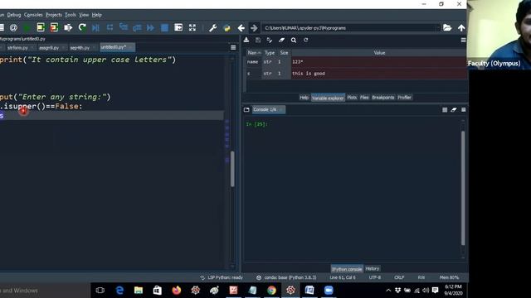The image size is (531, 298).
Task: Open the PYTHONPATH manager icon
Action: click(x=227, y=27)
